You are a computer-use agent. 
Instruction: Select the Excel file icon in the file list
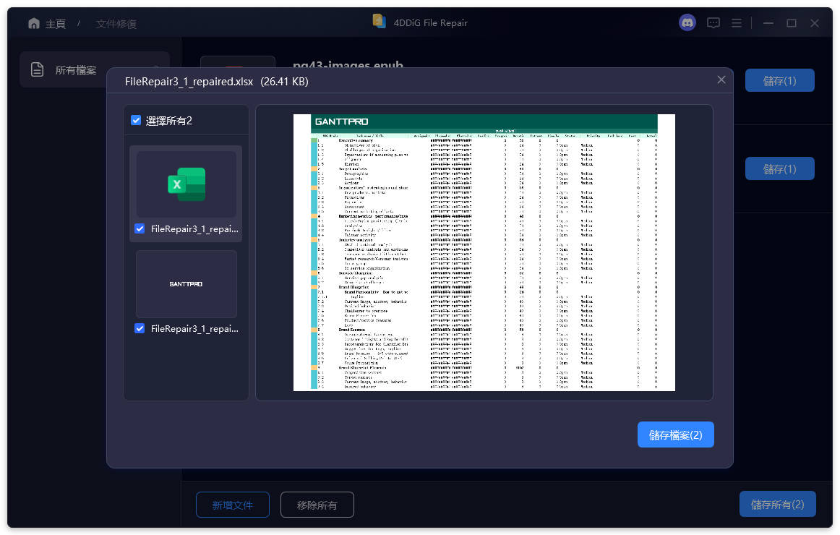[x=186, y=185]
